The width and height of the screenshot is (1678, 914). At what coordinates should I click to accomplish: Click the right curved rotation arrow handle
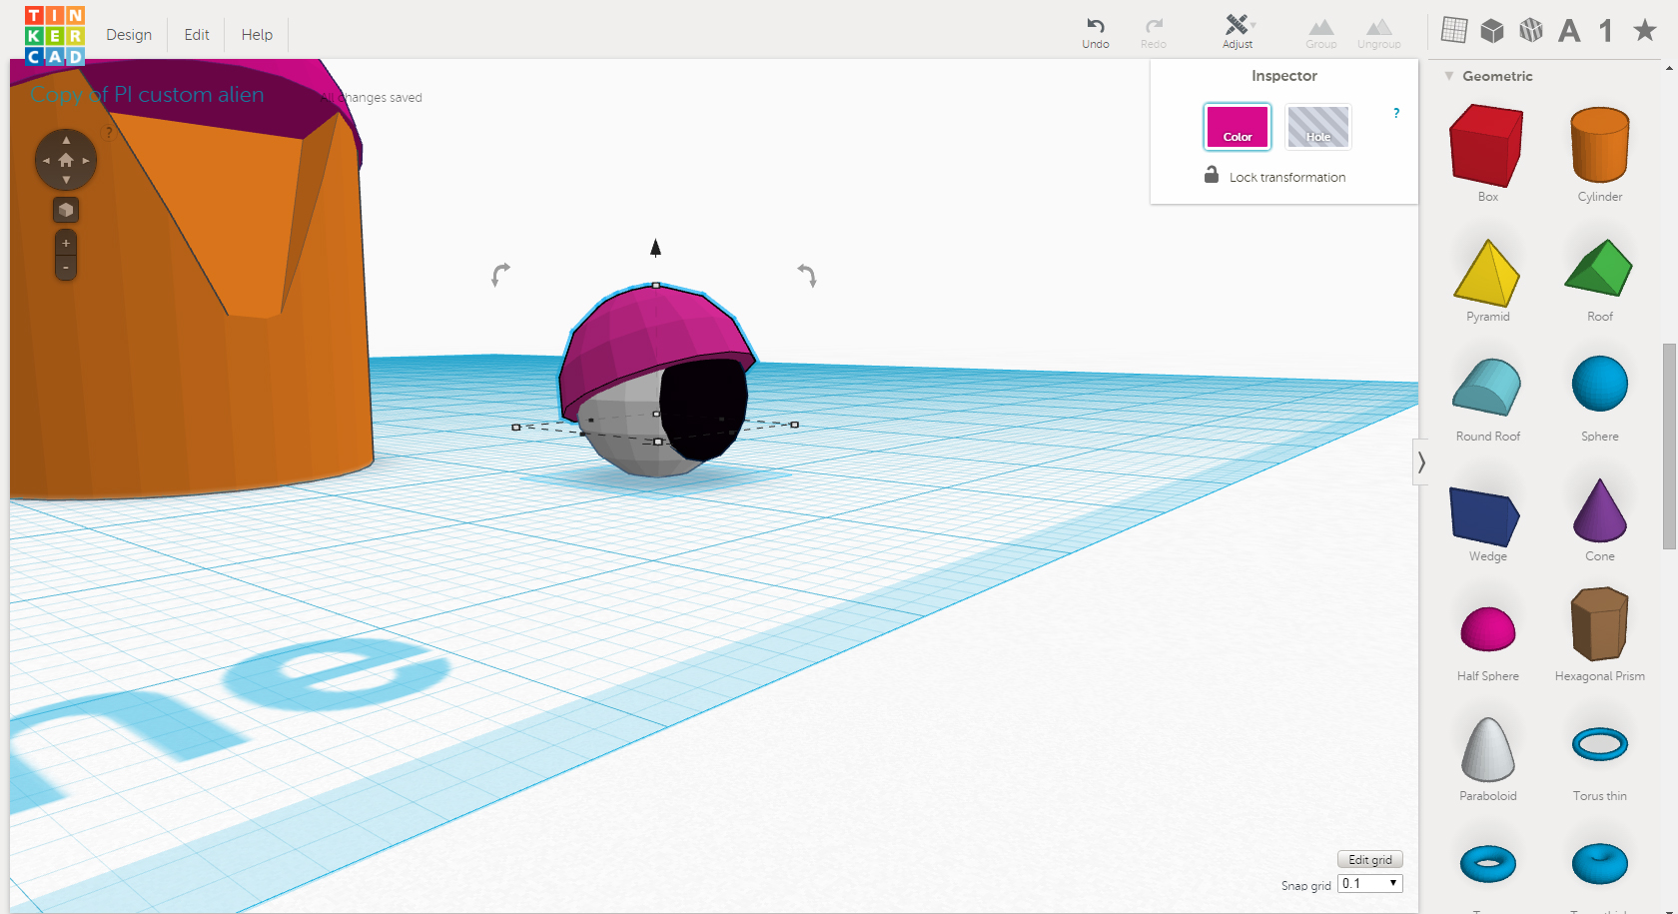(x=807, y=275)
